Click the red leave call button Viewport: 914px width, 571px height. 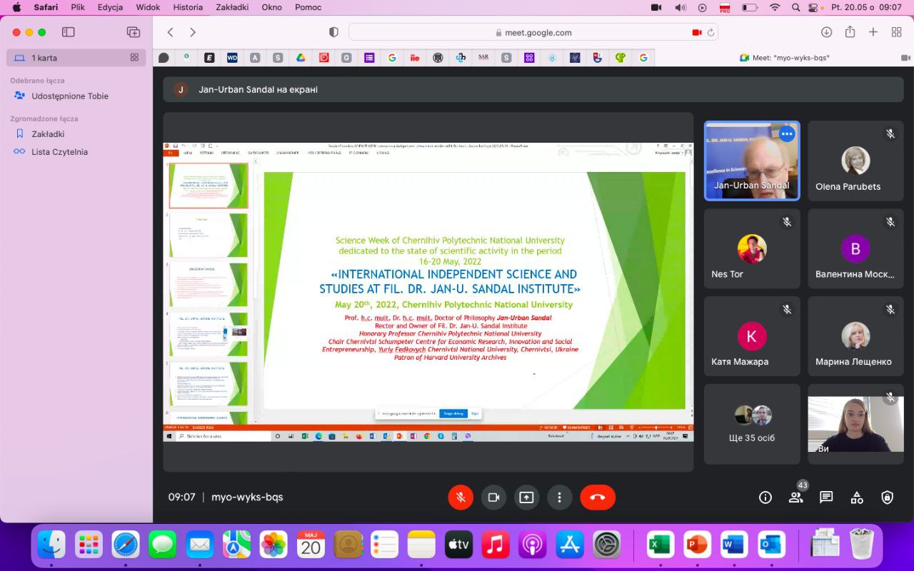[598, 497]
